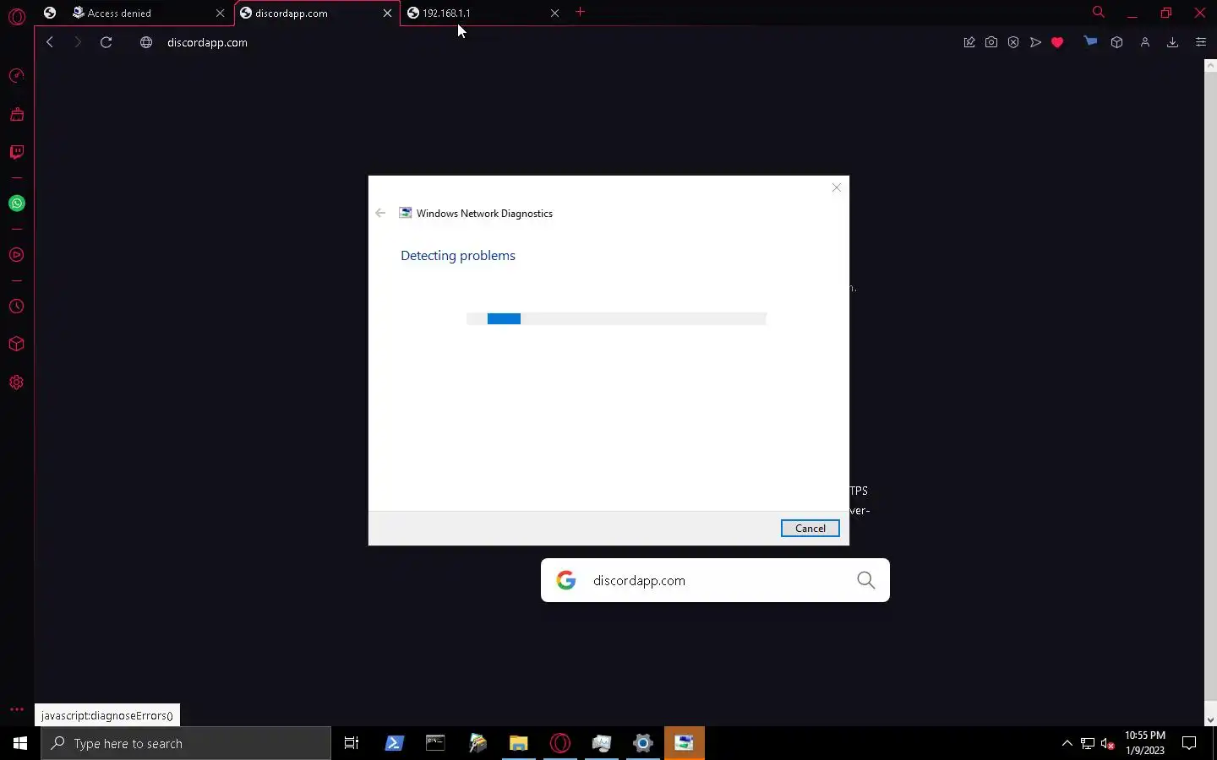Open network status tray icon
Screen dimensions: 1217x760
(1088, 744)
